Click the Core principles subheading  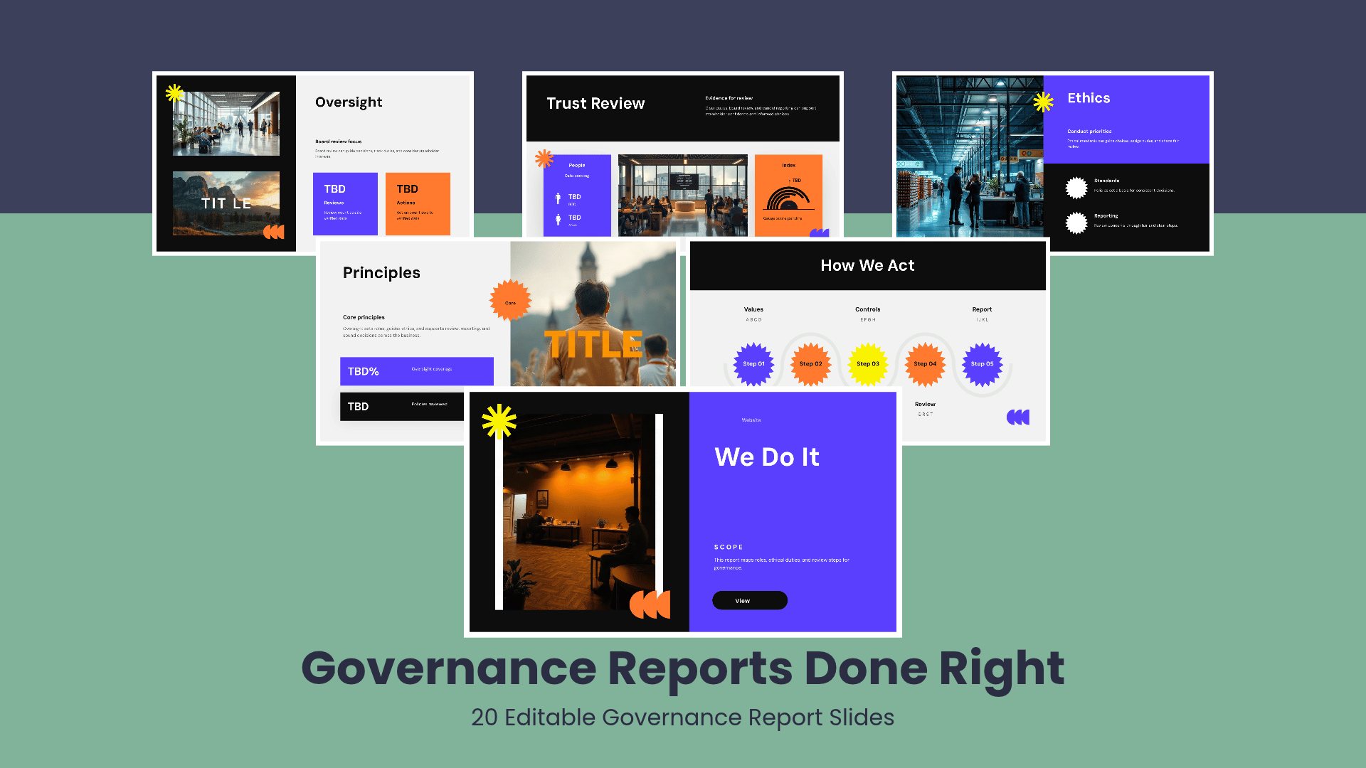[364, 317]
